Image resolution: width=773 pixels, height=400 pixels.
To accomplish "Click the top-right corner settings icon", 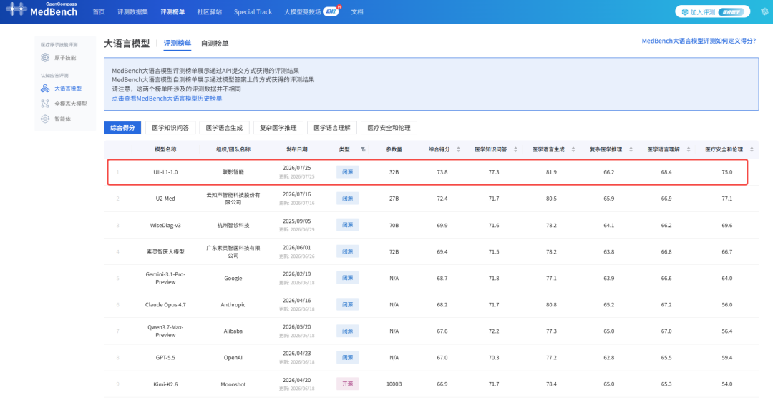I will pos(764,12).
